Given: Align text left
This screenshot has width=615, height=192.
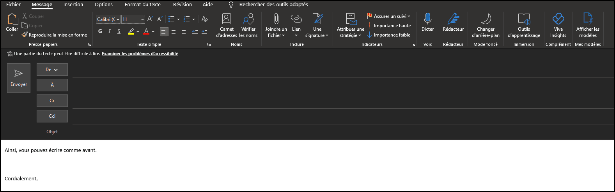Looking at the screenshot, I should click(x=164, y=31).
